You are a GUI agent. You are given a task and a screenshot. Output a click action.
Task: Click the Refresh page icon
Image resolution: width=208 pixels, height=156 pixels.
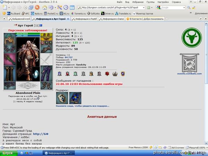31,7
